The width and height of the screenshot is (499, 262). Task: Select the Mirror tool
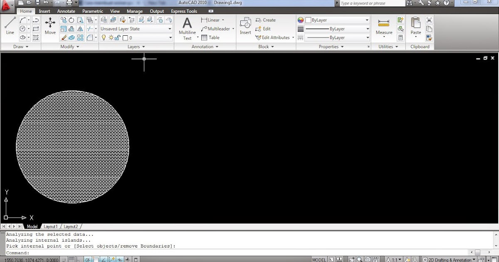pos(80,29)
